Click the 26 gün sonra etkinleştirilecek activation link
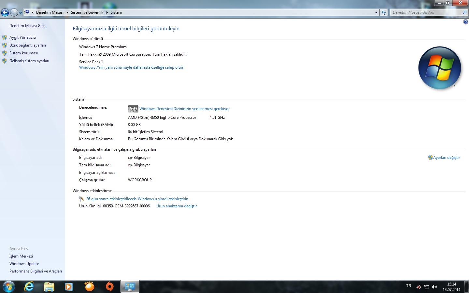The width and height of the screenshot is (469, 293). [x=137, y=199]
